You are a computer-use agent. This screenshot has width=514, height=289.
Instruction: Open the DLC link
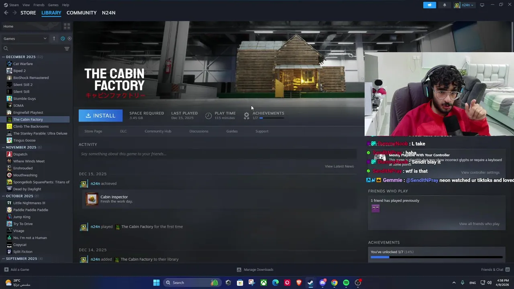[123, 131]
